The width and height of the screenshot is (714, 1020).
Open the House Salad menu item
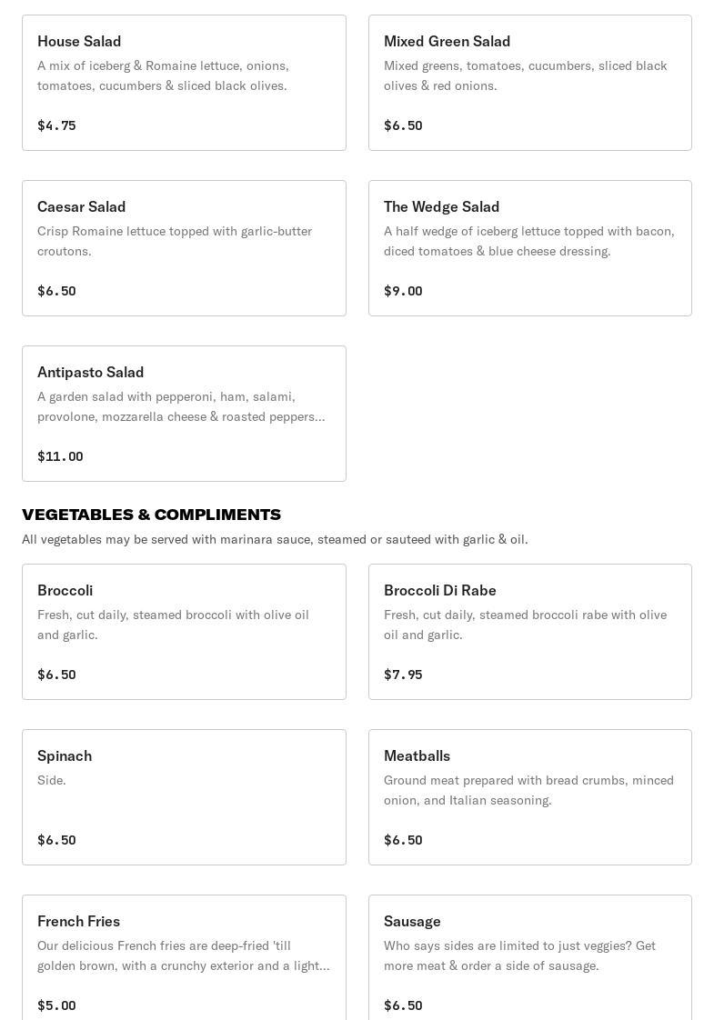pyautogui.click(x=184, y=83)
